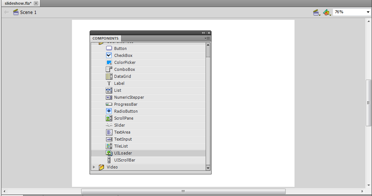Open the Edit Symbols dropdown icon

click(327, 12)
